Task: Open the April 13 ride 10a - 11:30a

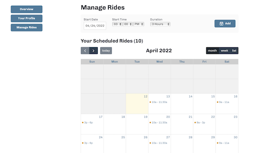Action: [158, 102]
